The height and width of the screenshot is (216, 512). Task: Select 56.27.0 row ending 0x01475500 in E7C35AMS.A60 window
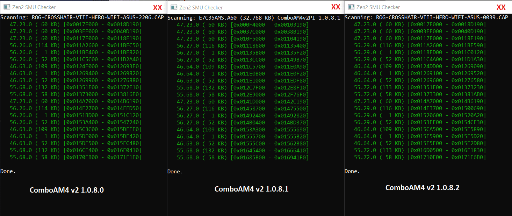[243, 109]
